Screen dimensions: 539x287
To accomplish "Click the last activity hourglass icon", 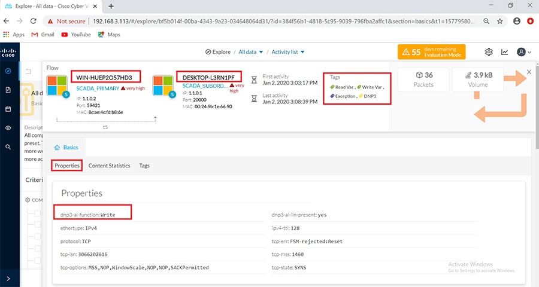I will tap(254, 99).
